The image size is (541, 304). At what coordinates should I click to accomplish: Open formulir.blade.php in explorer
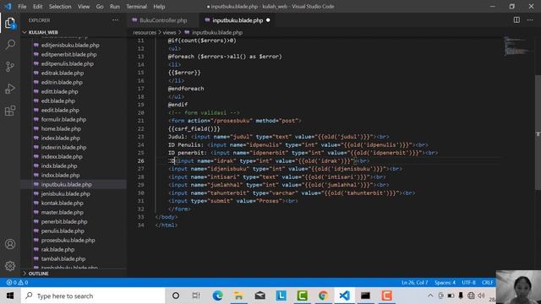[64, 119]
